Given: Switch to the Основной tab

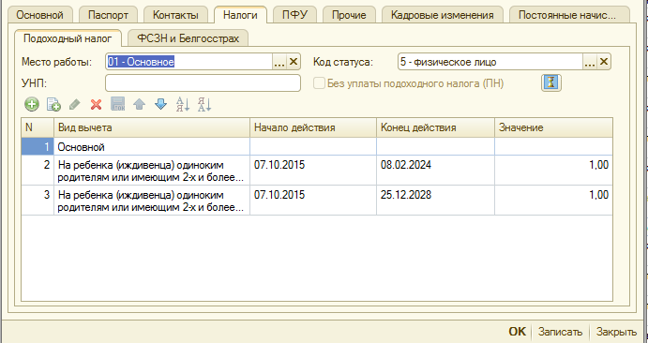Looking at the screenshot, I should click(39, 15).
